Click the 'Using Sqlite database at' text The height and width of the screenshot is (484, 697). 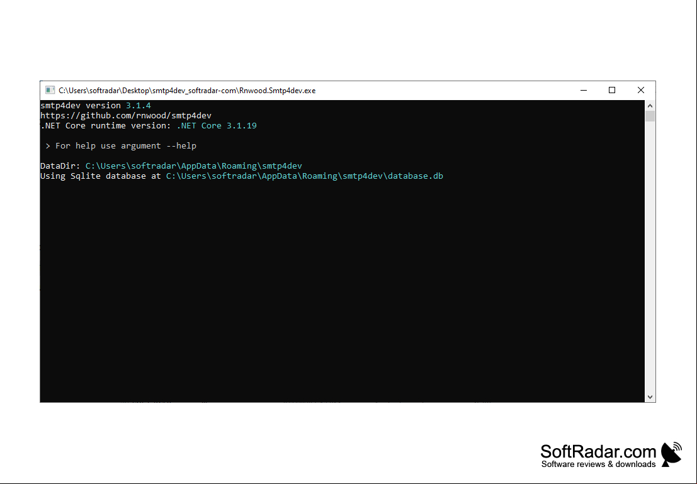101,176
